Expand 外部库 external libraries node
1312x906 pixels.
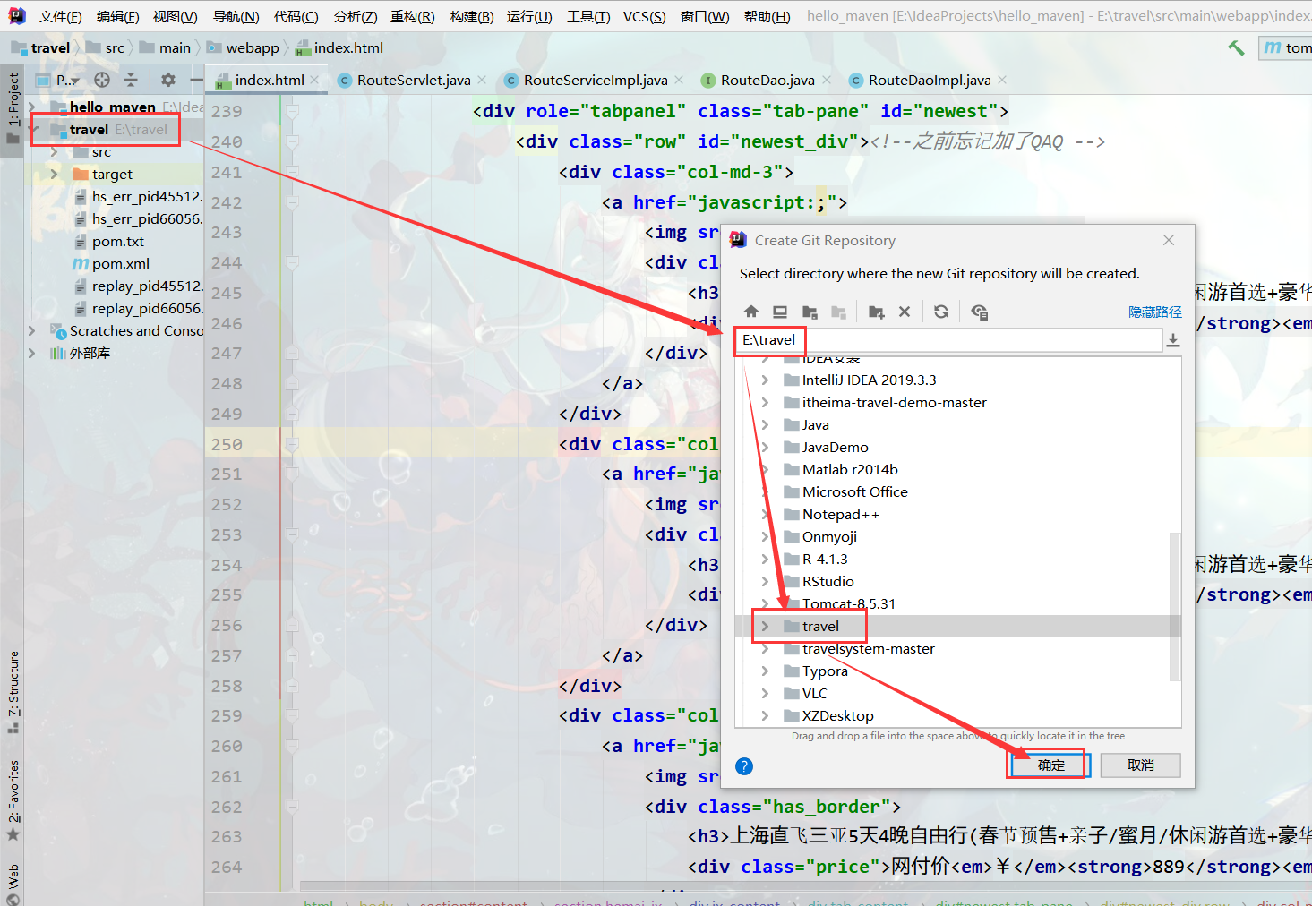[32, 353]
